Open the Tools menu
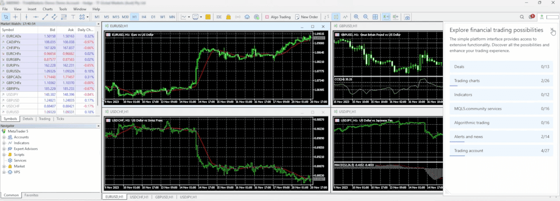The width and height of the screenshot is (560, 201). coord(63,9)
